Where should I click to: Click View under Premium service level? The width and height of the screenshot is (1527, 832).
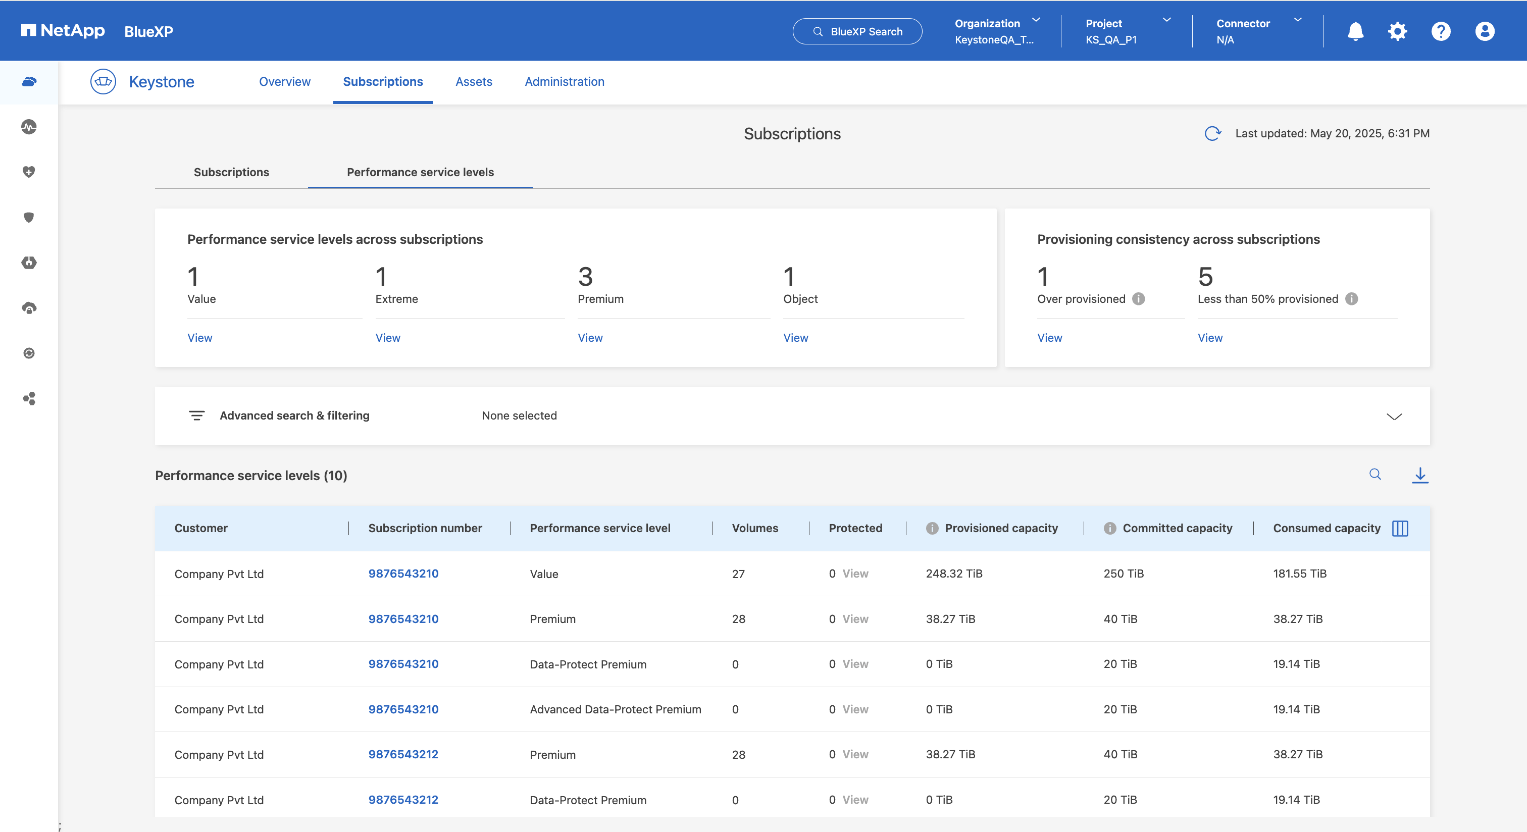590,338
